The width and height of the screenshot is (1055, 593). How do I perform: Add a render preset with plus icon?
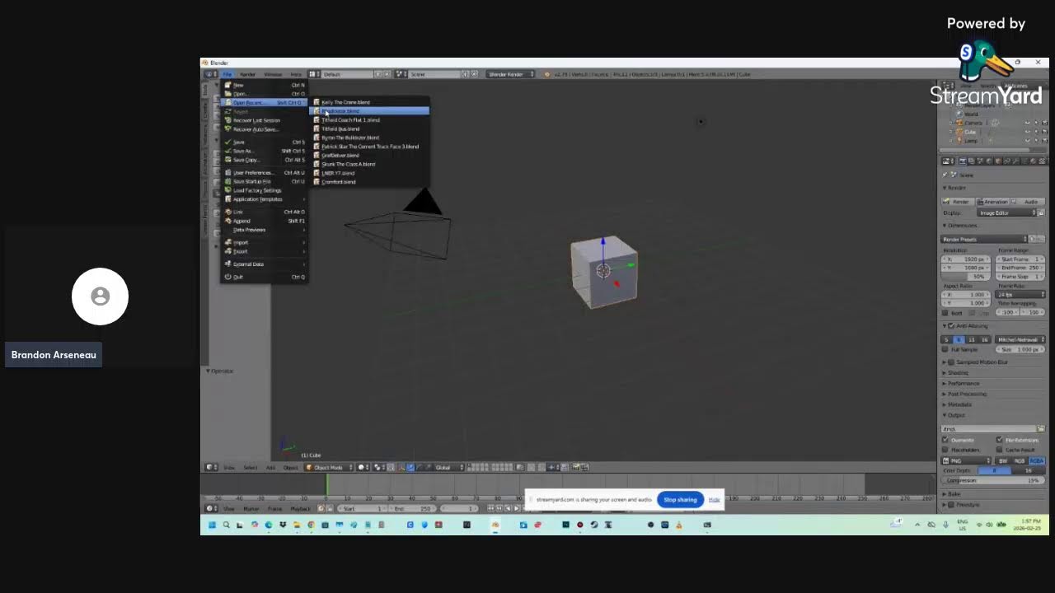1034,239
